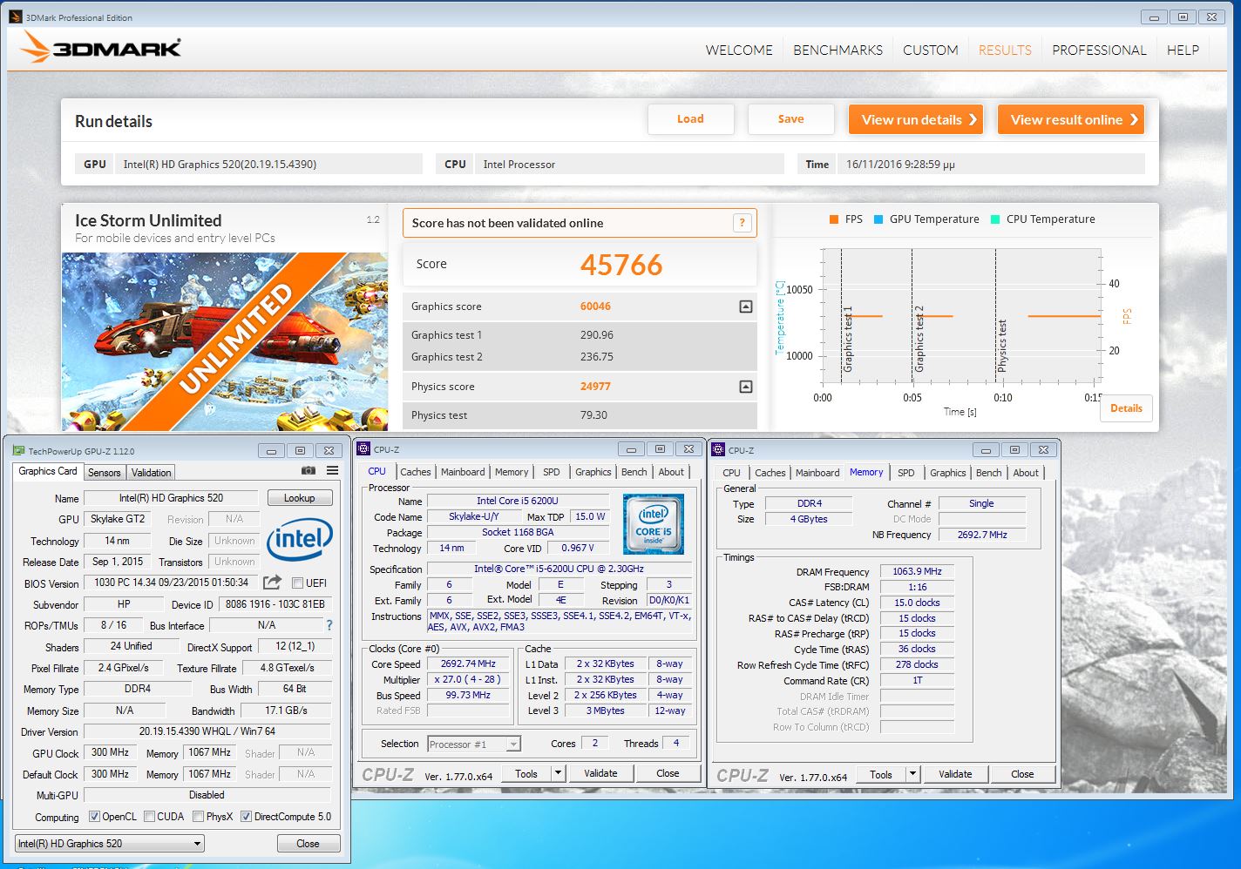Click View run details button
This screenshot has width=1241, height=869.
pos(916,119)
